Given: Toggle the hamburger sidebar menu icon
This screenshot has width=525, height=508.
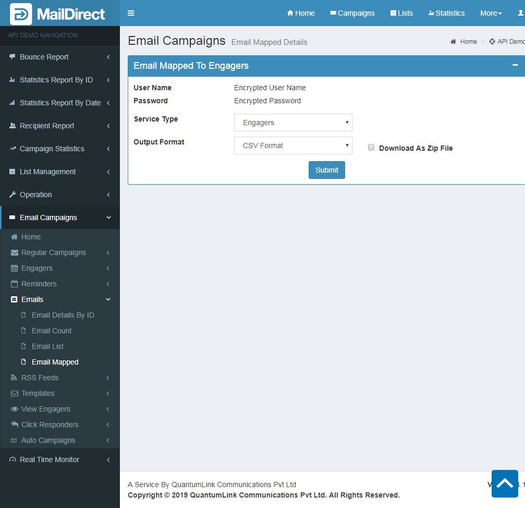Looking at the screenshot, I should pyautogui.click(x=131, y=13).
